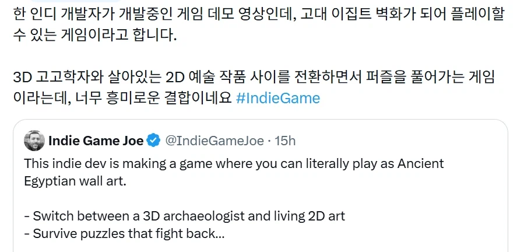
Task: Click the blue verified badge
Action: pos(153,140)
